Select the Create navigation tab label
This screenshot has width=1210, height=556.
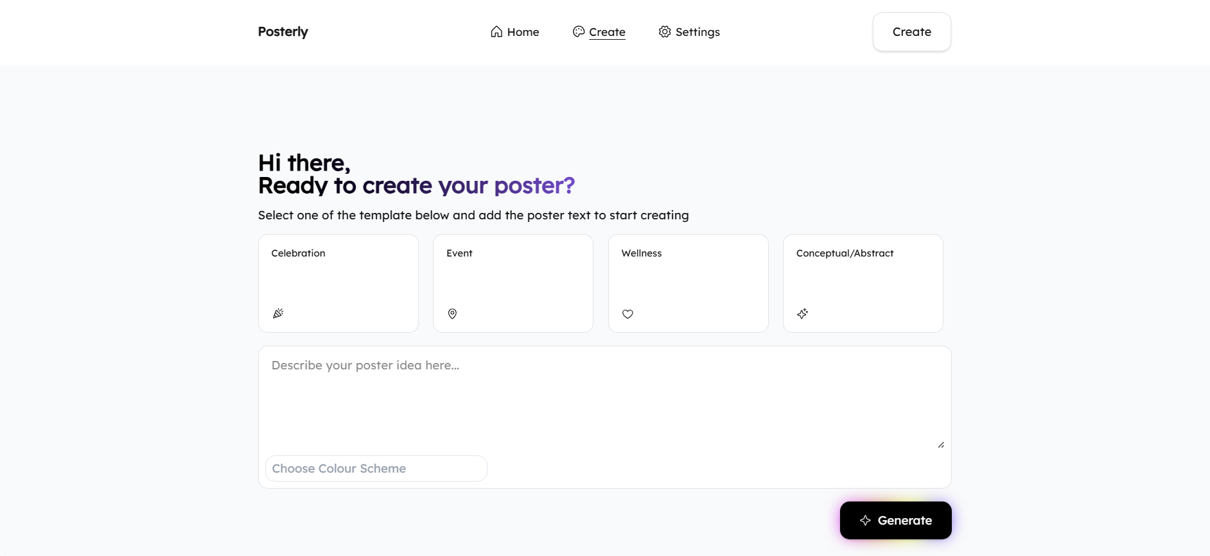tap(607, 32)
